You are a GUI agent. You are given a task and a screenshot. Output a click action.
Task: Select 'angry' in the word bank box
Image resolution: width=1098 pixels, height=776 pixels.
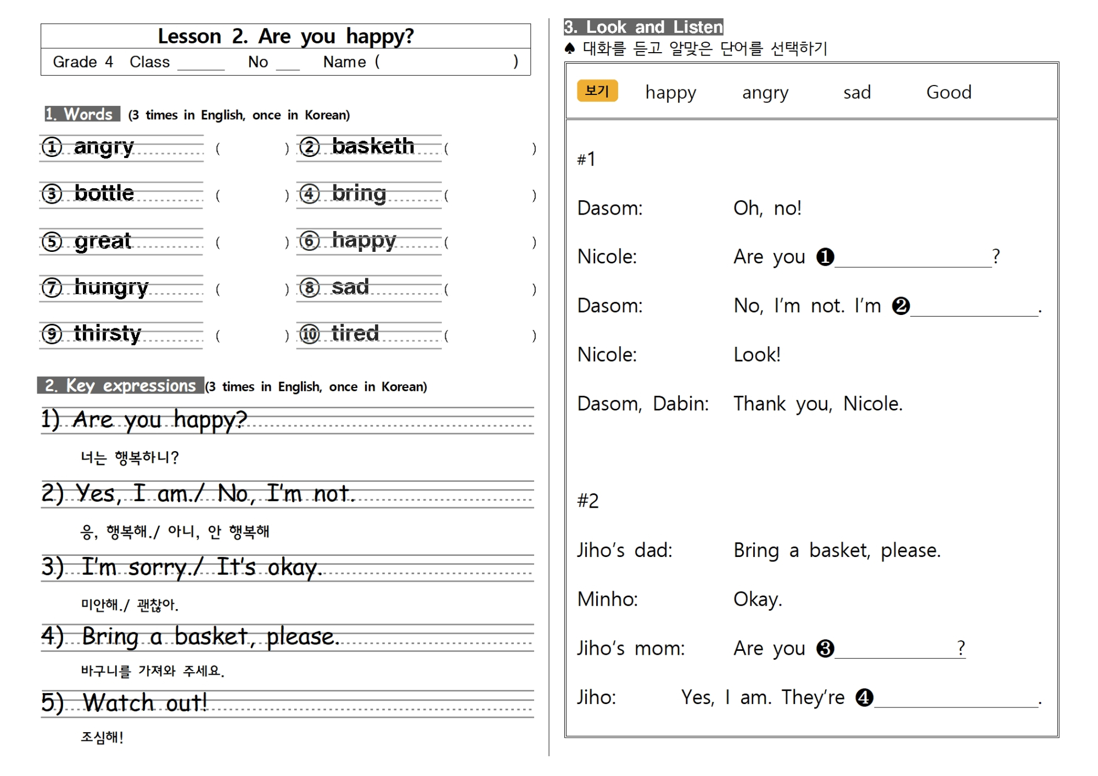(765, 93)
